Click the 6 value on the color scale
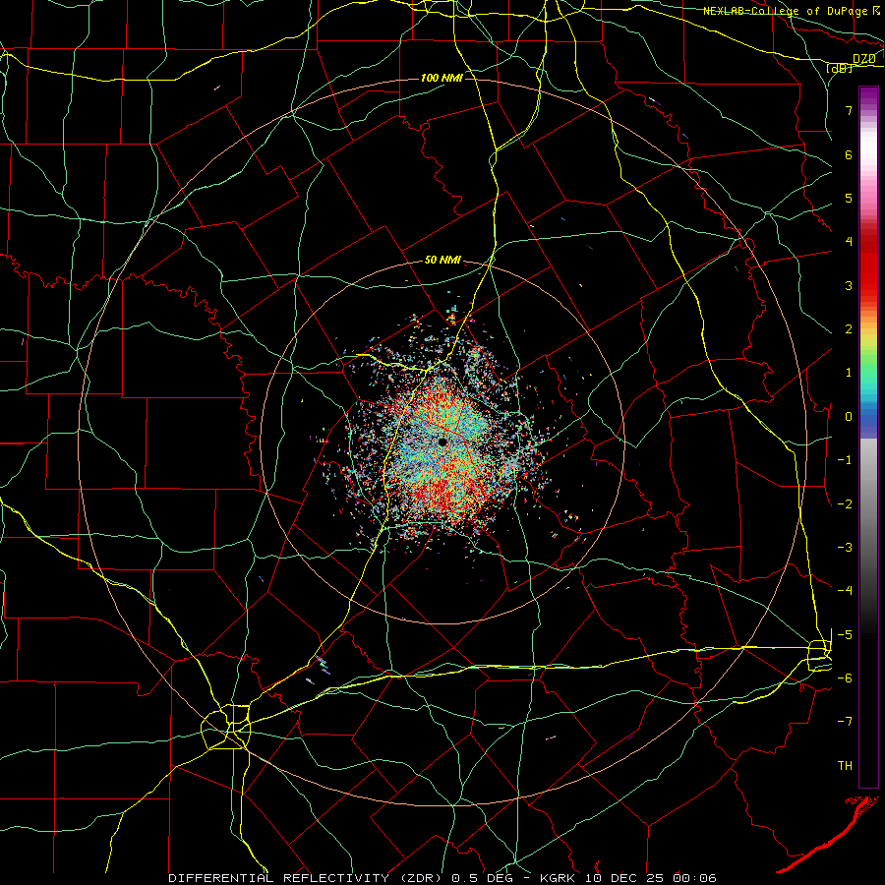 pyautogui.click(x=849, y=154)
